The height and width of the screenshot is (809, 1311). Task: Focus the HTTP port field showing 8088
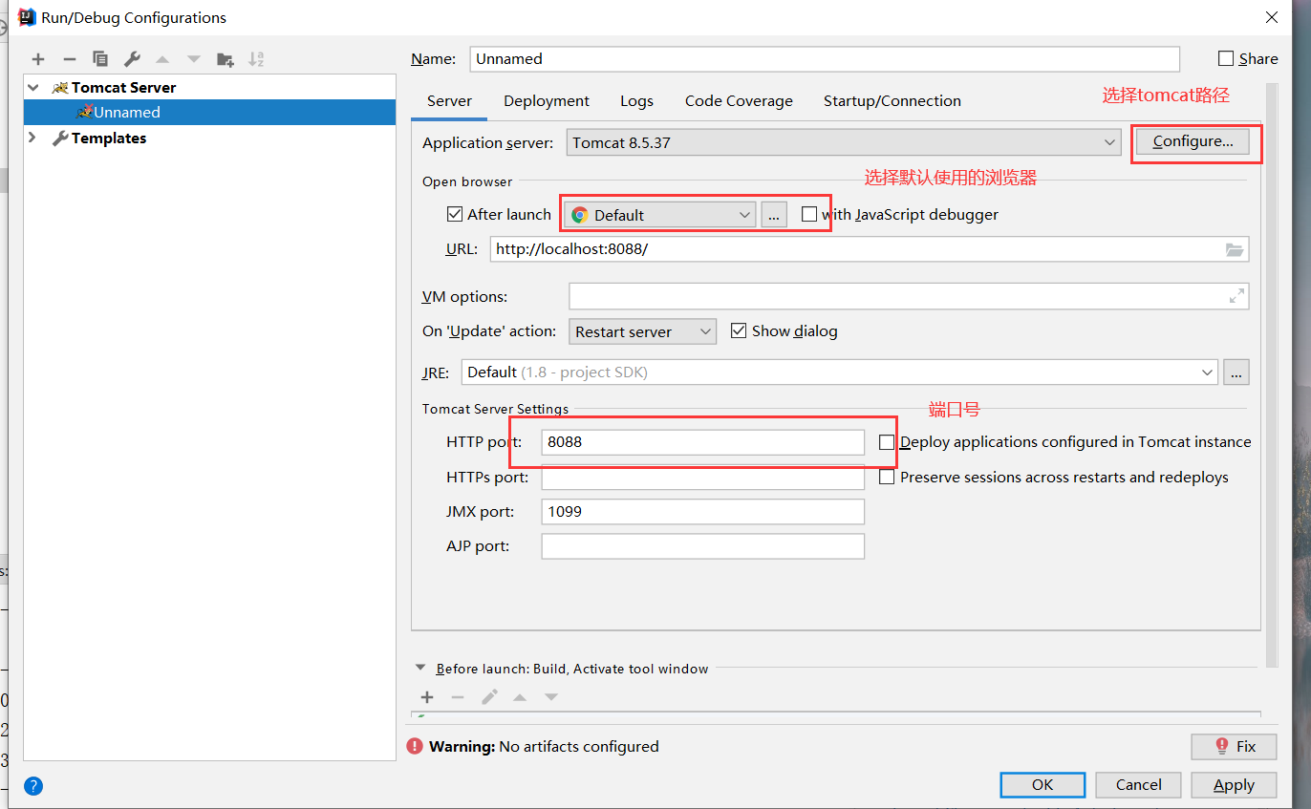coord(703,442)
